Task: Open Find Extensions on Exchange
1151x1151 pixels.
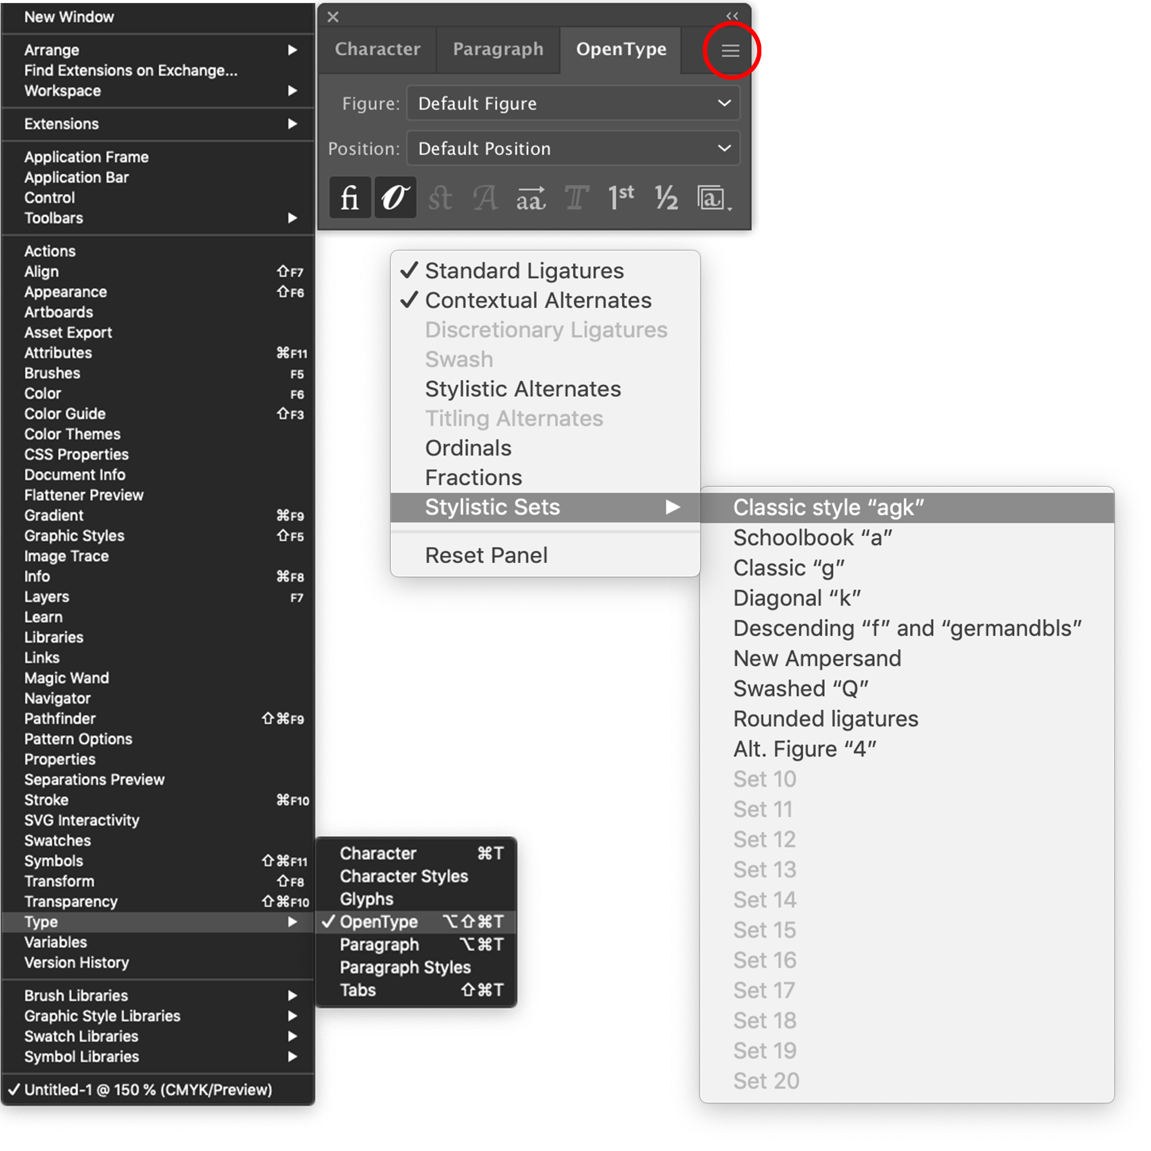Action: (x=158, y=70)
